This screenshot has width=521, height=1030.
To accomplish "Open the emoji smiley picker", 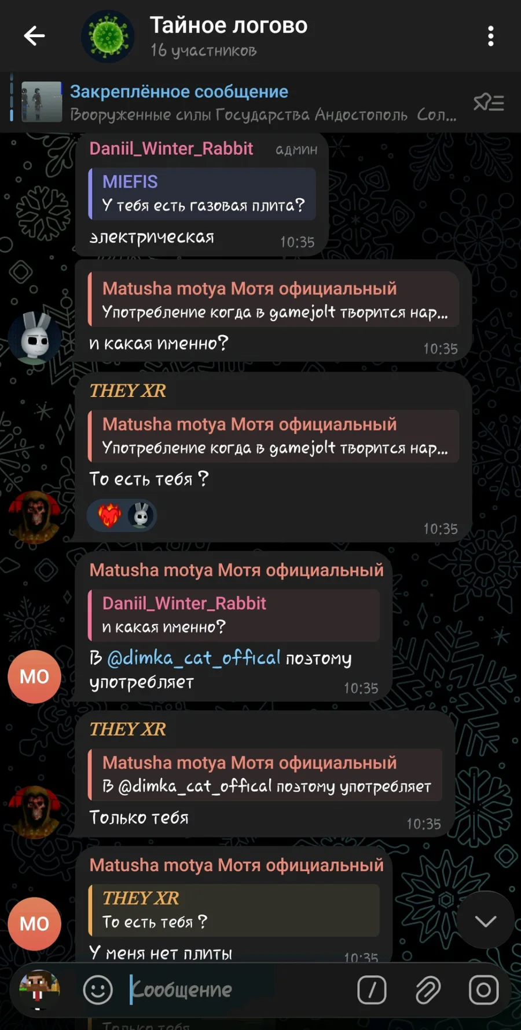I will pos(98,989).
